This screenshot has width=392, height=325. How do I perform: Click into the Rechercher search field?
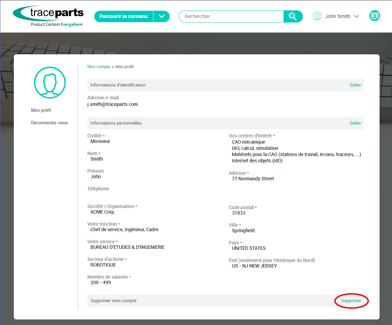(231, 16)
